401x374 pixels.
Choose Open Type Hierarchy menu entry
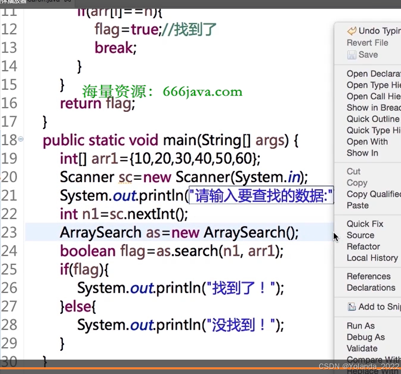[x=374, y=85]
